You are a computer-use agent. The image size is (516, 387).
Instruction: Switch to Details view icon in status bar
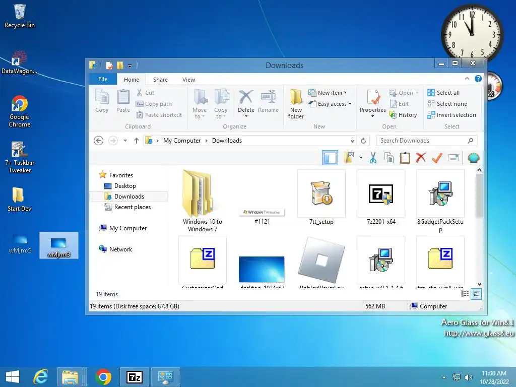point(465,294)
